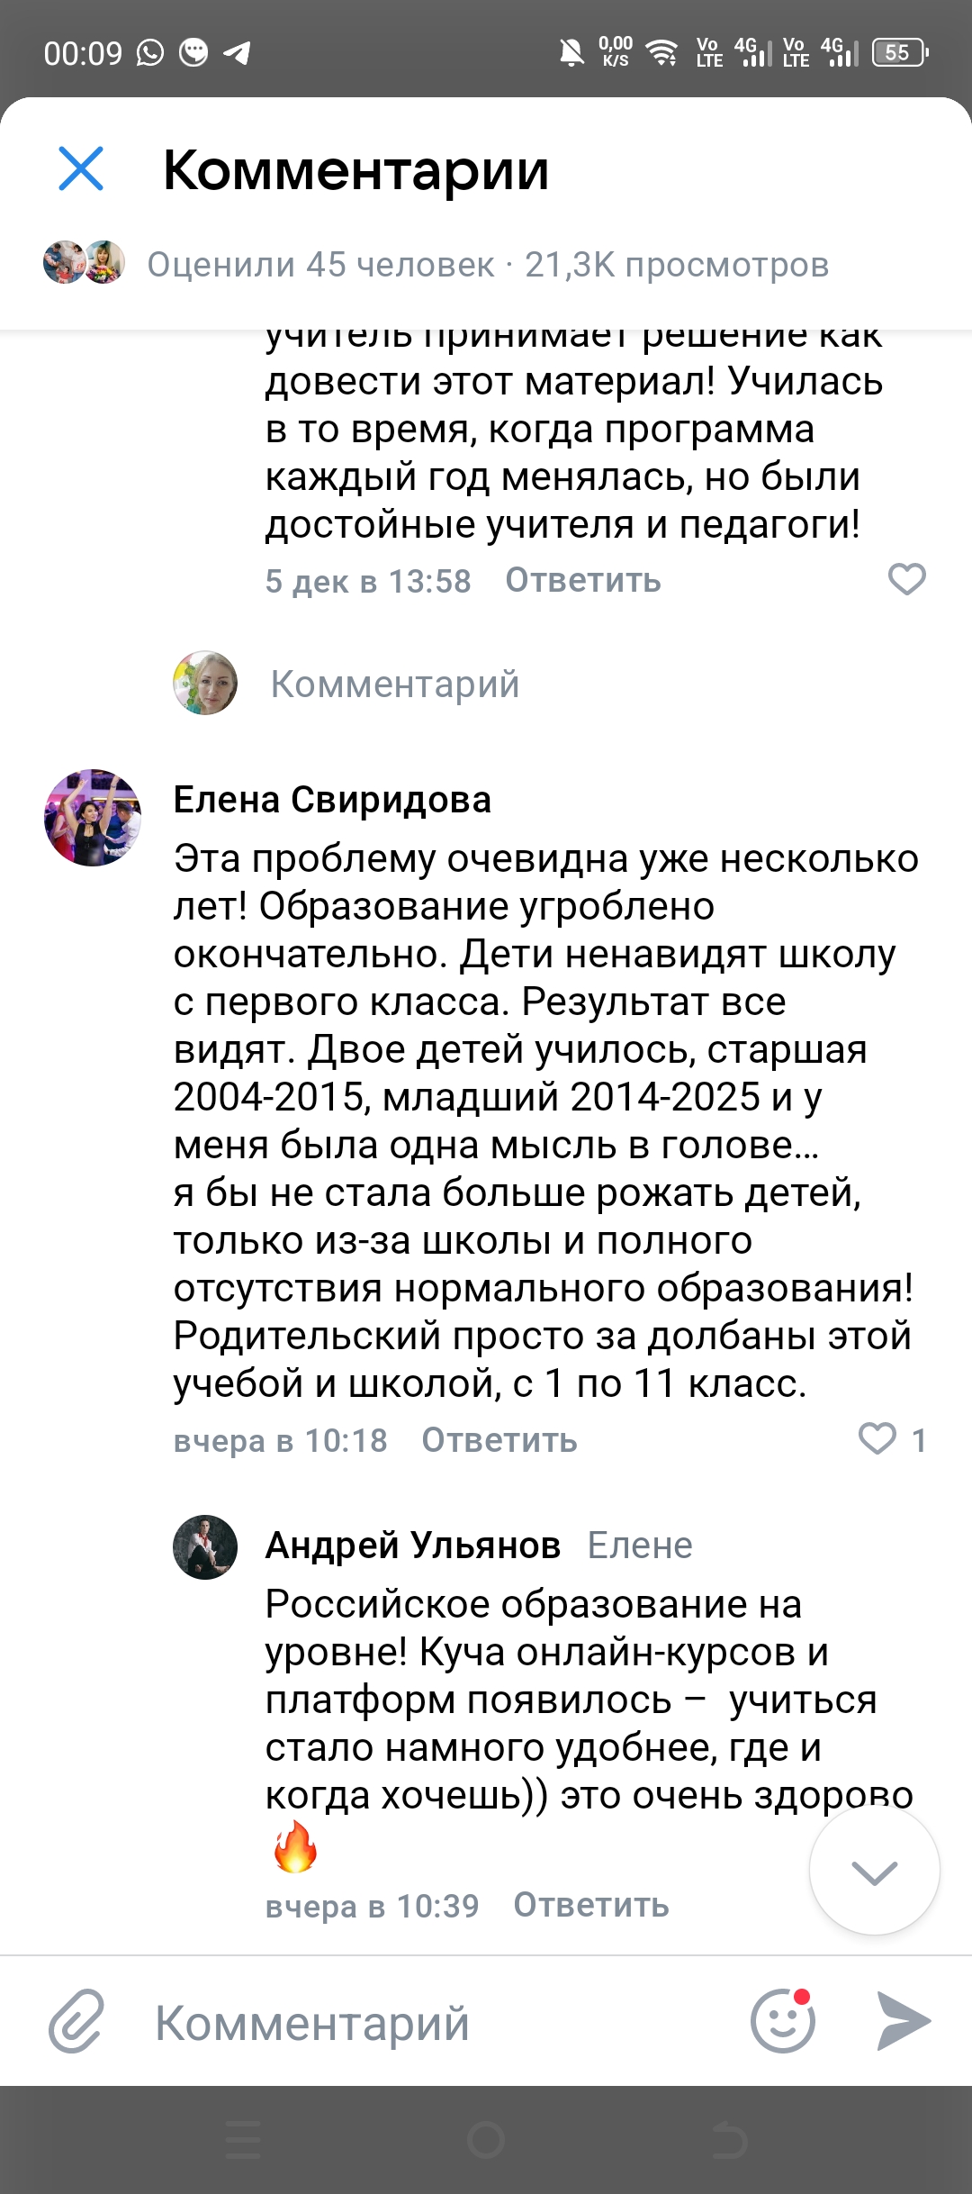Tap the paperclip attachment icon
972x2194 pixels.
pyautogui.click(x=76, y=2022)
